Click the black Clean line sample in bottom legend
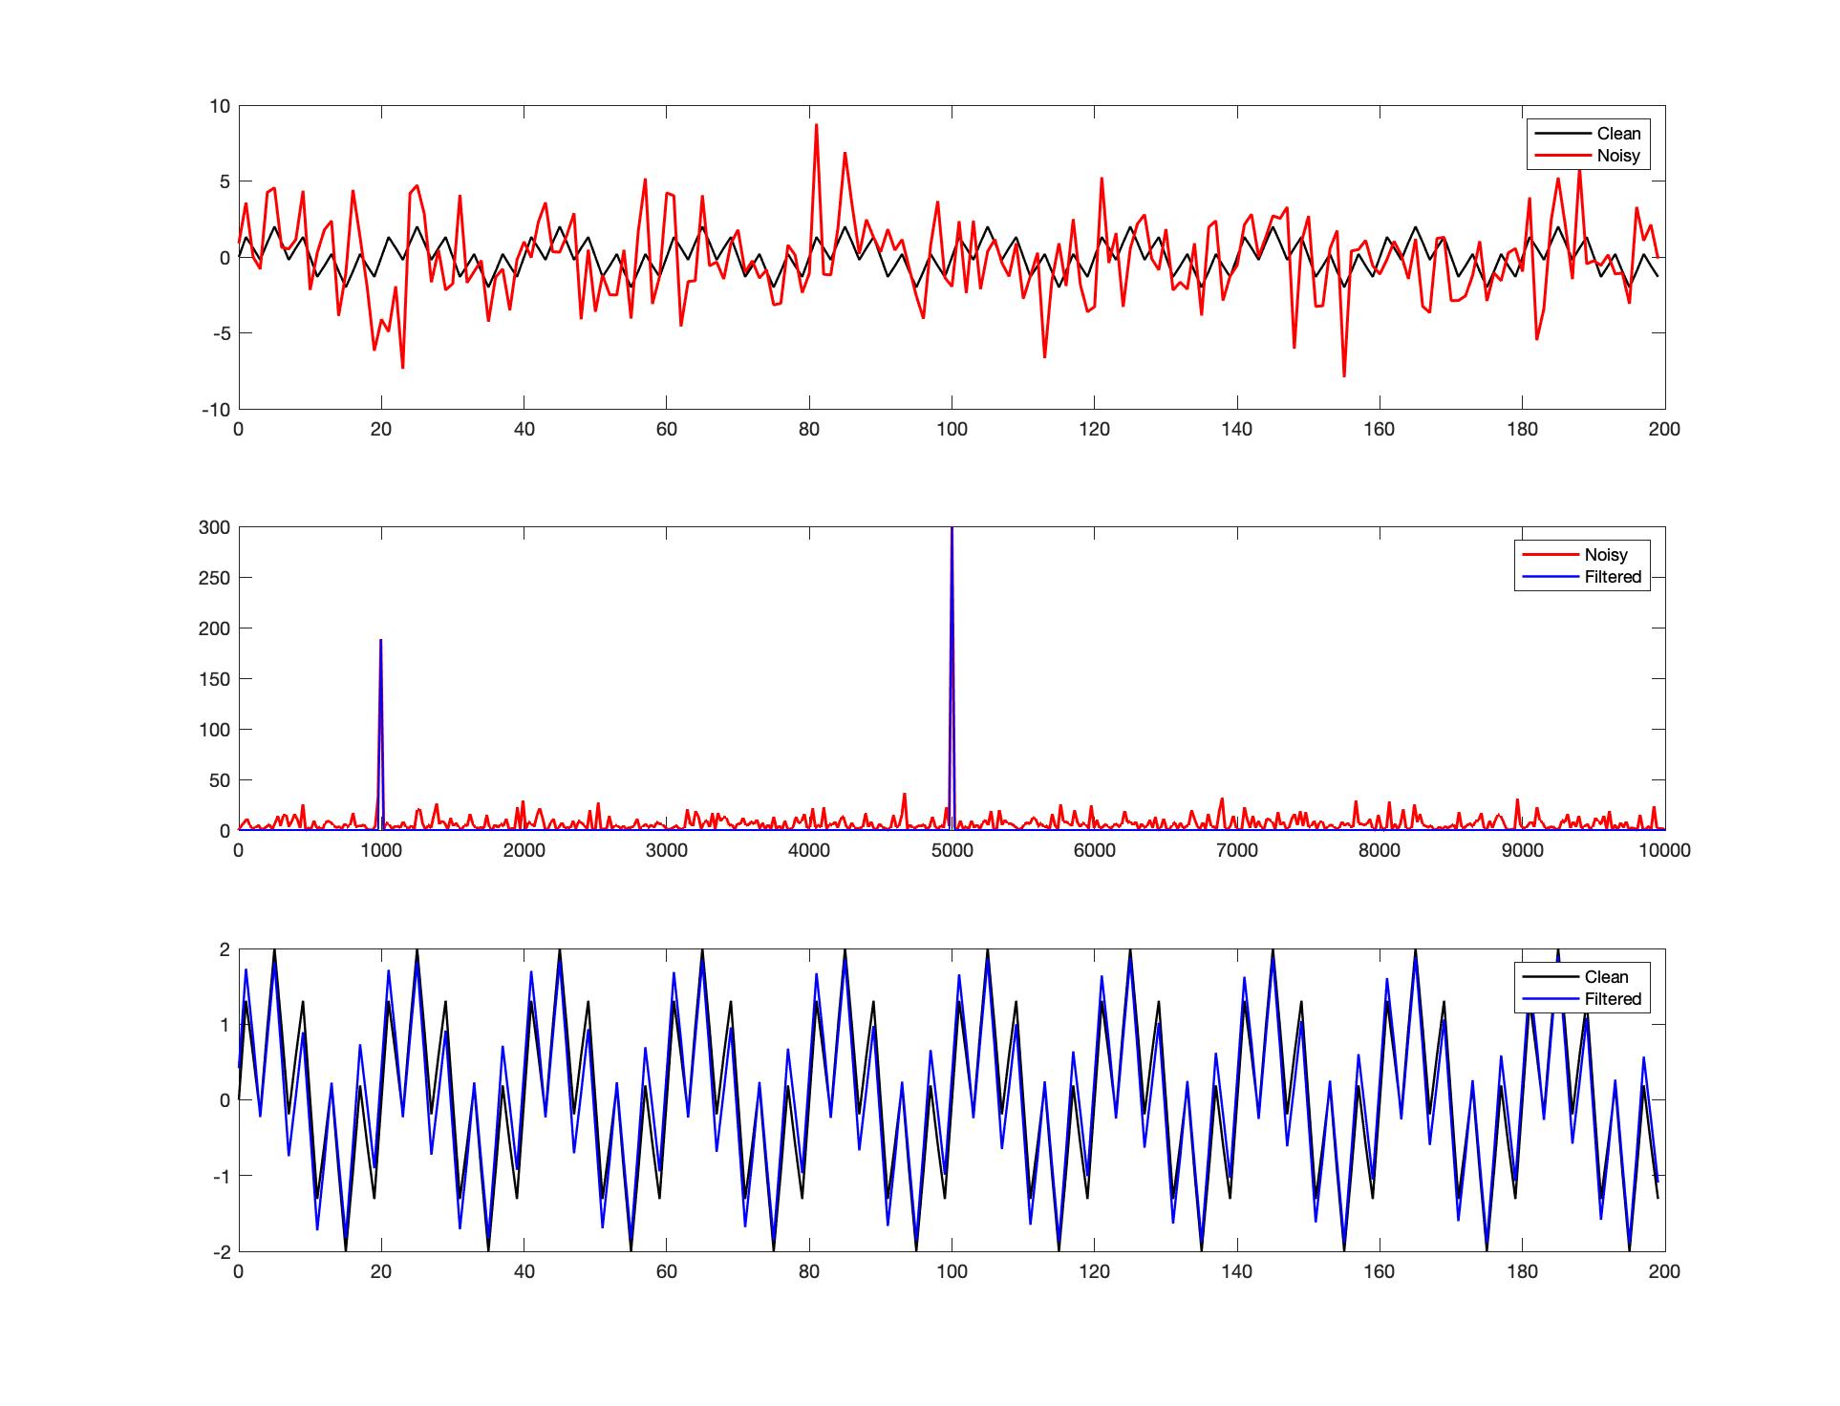 (1549, 977)
